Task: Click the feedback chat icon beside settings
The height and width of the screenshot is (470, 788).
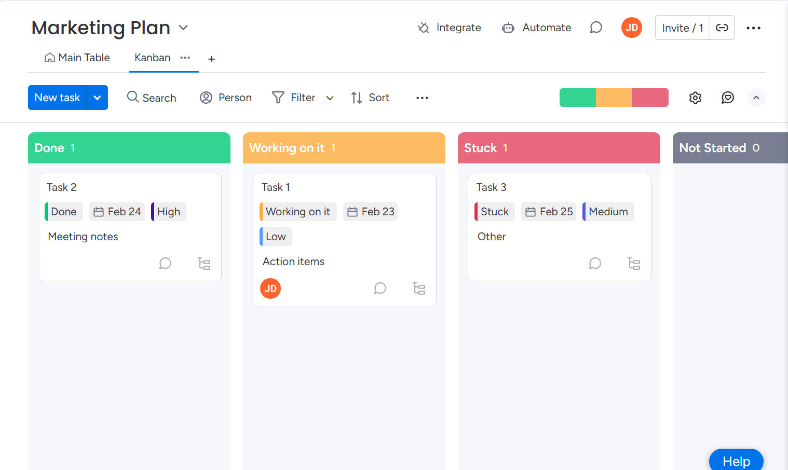Action: (x=728, y=98)
